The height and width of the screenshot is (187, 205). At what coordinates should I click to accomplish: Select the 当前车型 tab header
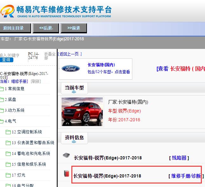(x=74, y=88)
